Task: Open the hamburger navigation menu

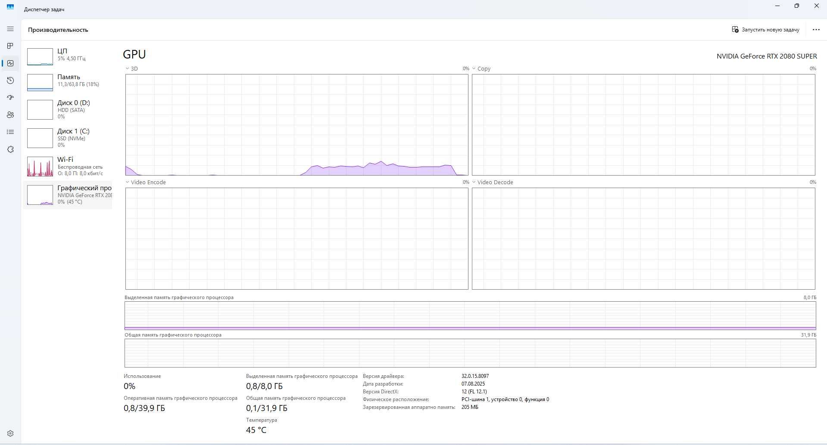Action: (x=10, y=29)
